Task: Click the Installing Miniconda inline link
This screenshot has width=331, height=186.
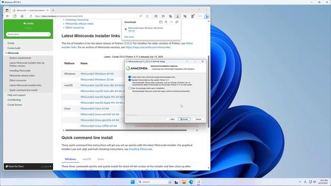Action: (x=140, y=149)
